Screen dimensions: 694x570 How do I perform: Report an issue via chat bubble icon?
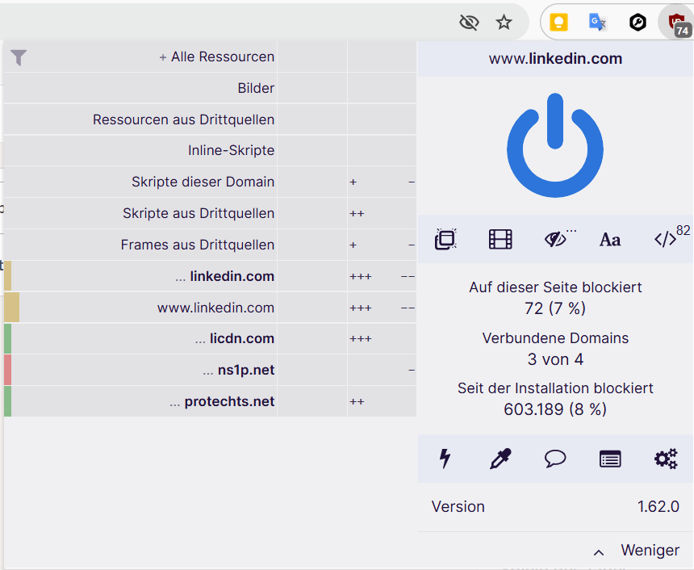click(555, 459)
